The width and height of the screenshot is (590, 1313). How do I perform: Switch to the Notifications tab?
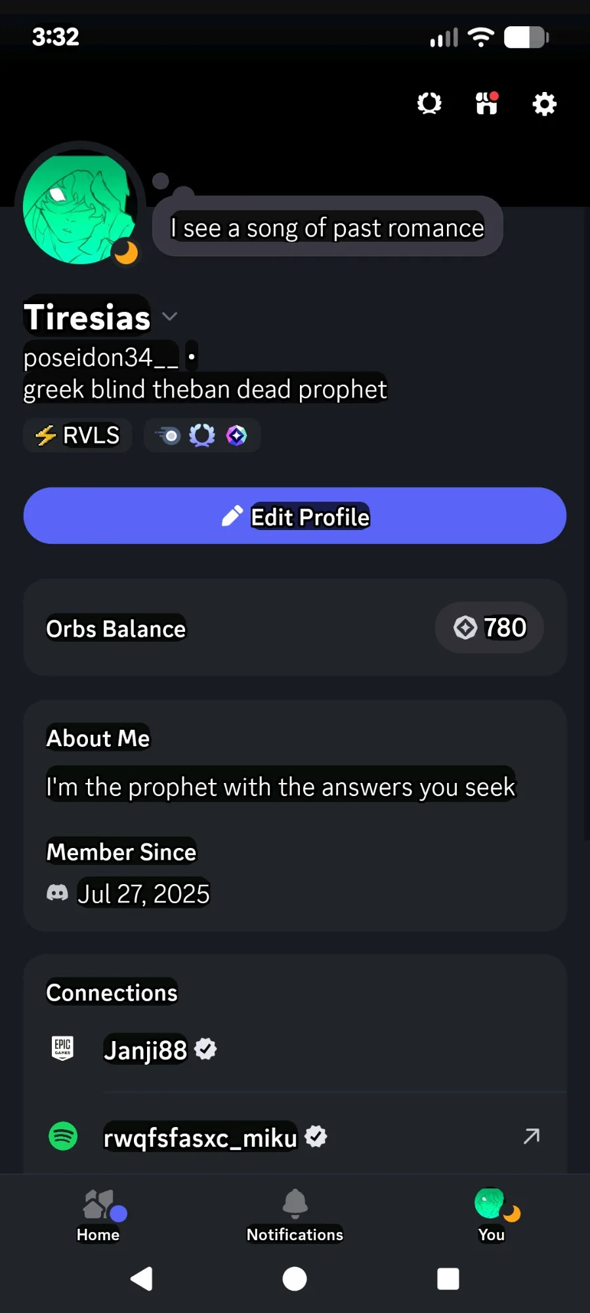click(295, 1215)
